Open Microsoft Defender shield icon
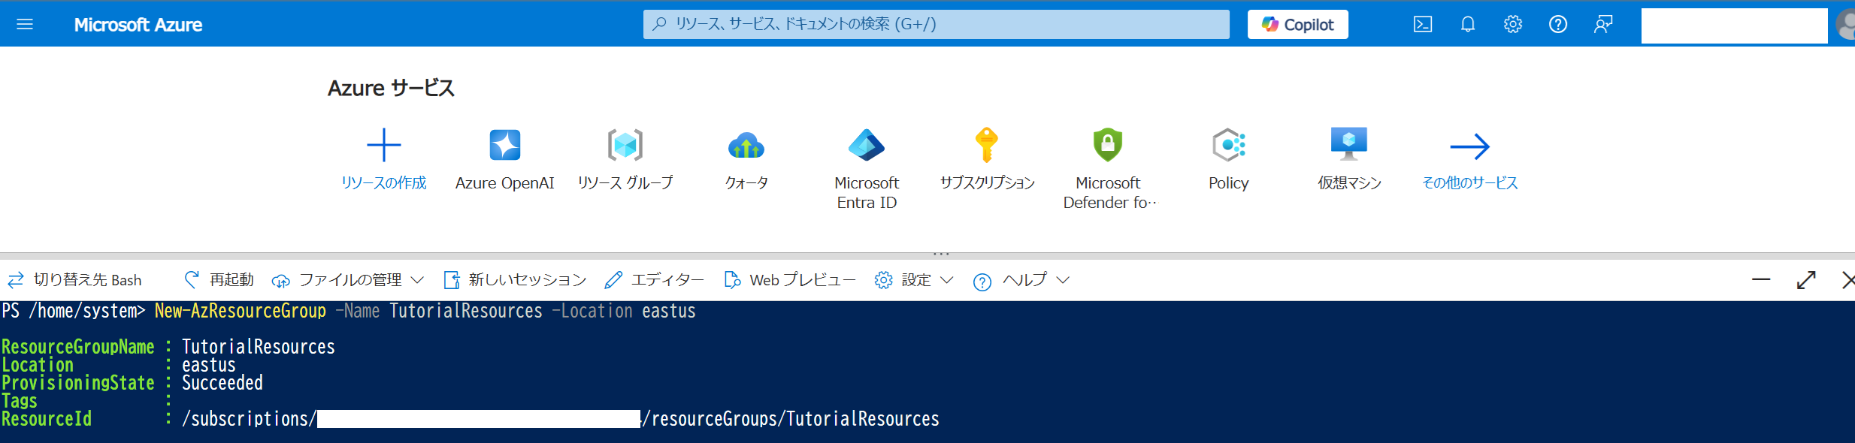1855x443 pixels. coord(1108,145)
